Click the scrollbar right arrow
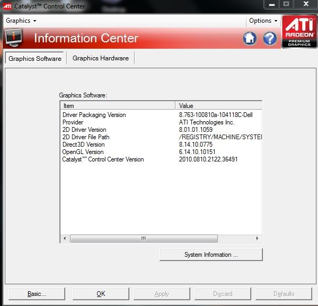 (257, 238)
